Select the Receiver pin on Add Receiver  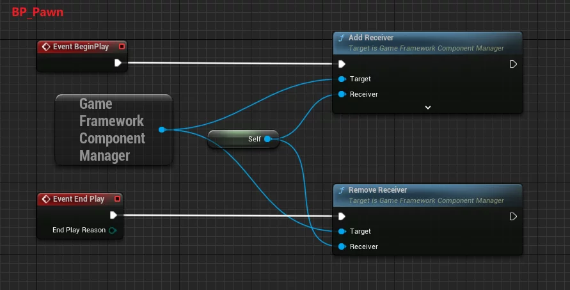click(343, 94)
